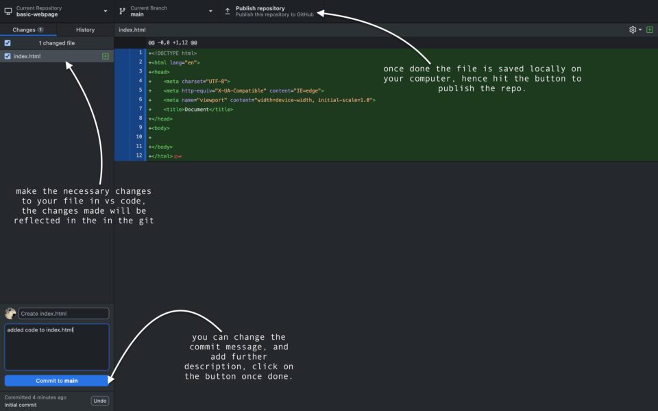Uncheck the index.html file checkbox
658x411 pixels.
point(7,55)
